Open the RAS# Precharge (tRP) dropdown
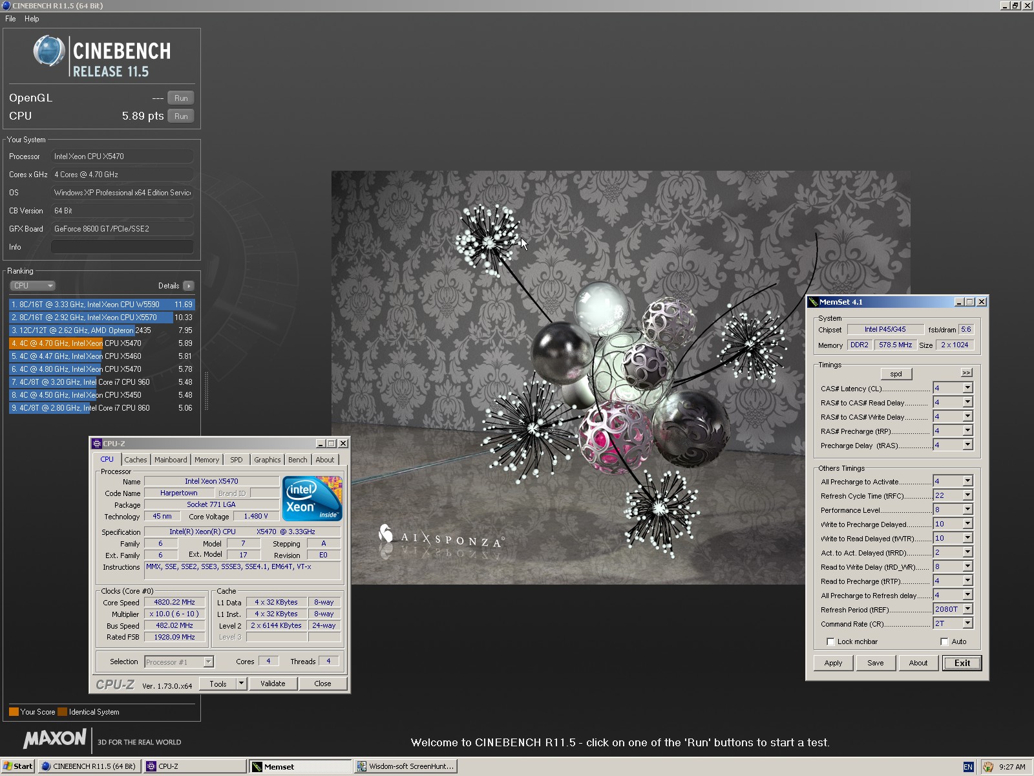This screenshot has width=1034, height=776. [x=967, y=431]
